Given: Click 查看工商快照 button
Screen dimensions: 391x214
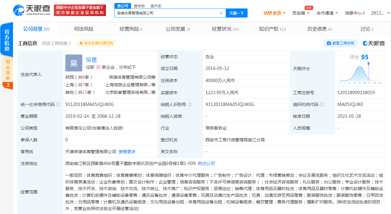Looking at the screenshot, I should pyautogui.click(x=340, y=43).
